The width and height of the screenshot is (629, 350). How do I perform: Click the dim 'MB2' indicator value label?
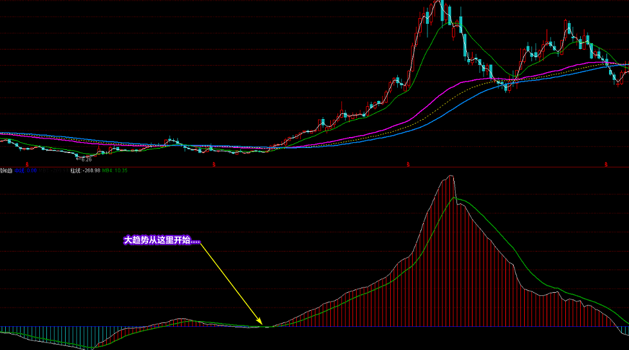coord(53,170)
